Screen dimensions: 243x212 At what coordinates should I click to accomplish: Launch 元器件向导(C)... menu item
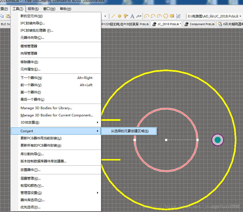tap(56, 38)
